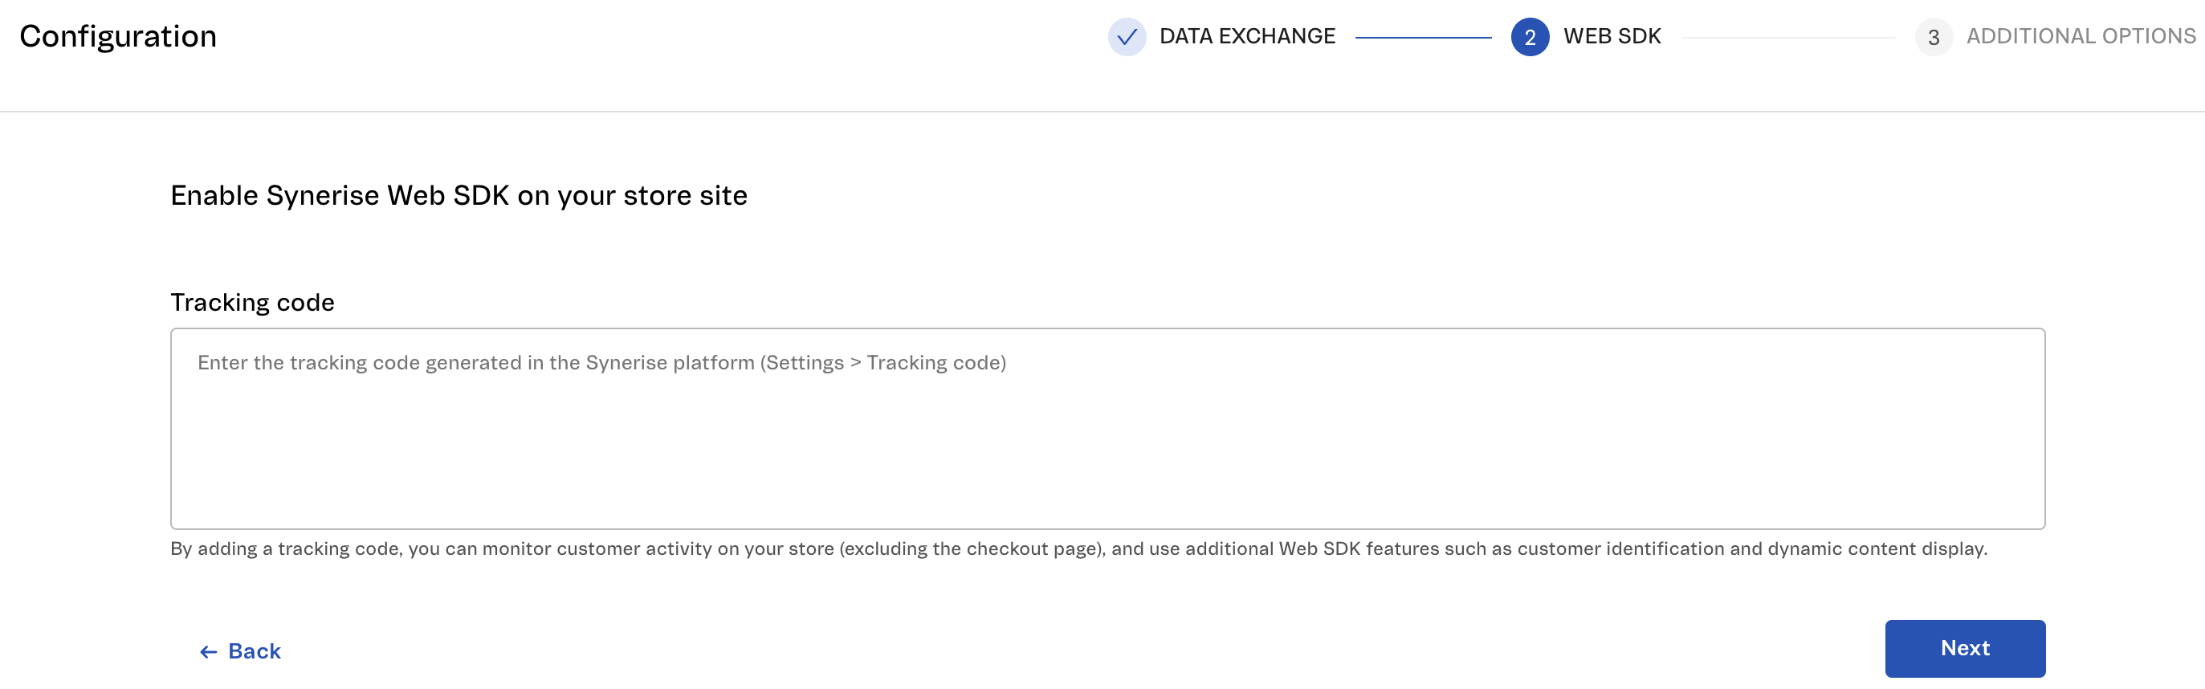This screenshot has height=689, width=2205.
Task: Select the WEB SDK step label
Action: click(x=1612, y=37)
